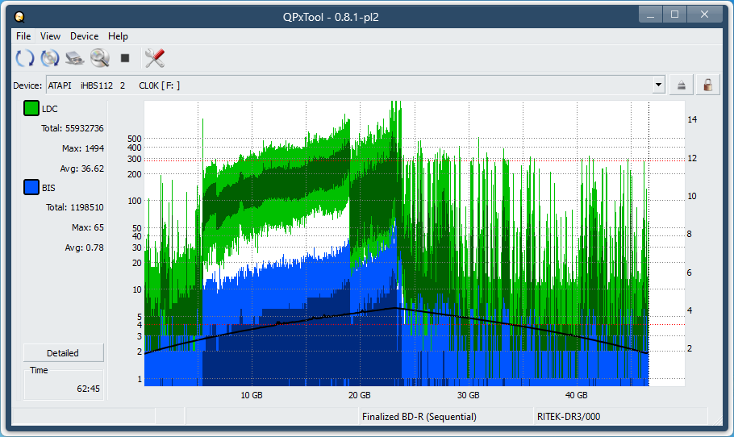Stop the running test
This screenshot has width=734, height=437.
(125, 58)
